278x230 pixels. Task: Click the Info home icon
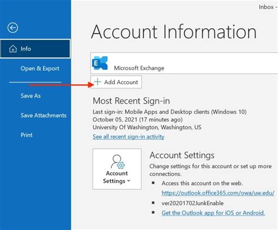[x=13, y=49]
